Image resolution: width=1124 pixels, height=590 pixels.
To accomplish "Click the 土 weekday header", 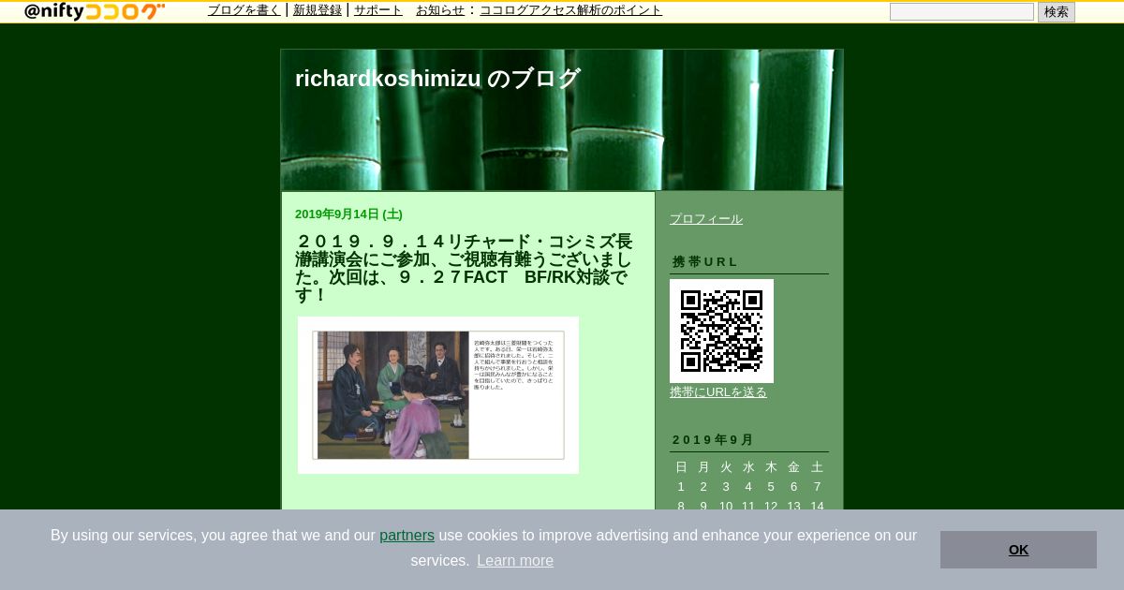I will (x=817, y=467).
